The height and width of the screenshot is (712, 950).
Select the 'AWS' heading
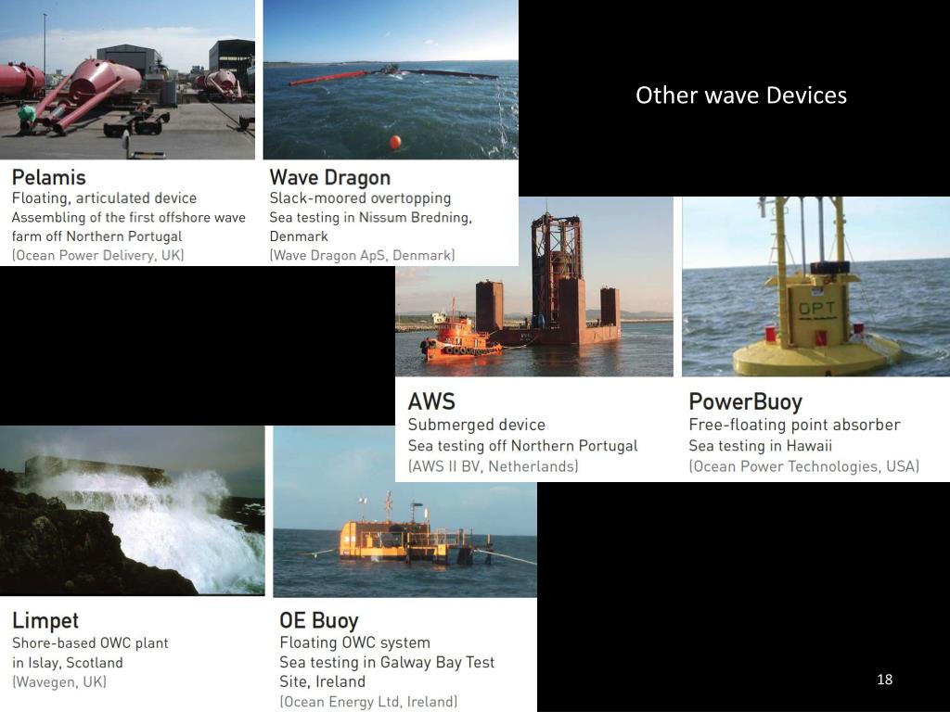431,401
